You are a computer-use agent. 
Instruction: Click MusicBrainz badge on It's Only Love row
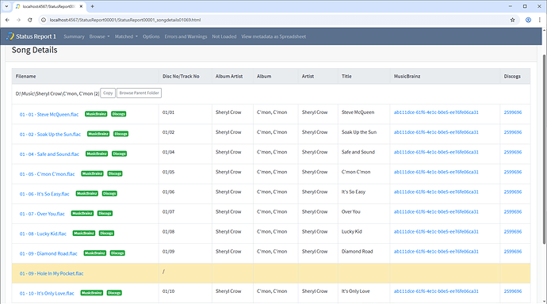point(92,293)
